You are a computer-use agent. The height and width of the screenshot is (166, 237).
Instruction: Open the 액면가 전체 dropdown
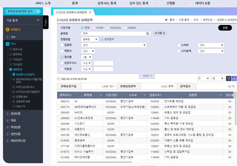(x=88, y=51)
